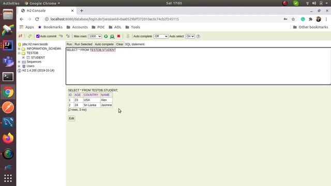Open the Auto select dropdown set to On

[x=190, y=36]
